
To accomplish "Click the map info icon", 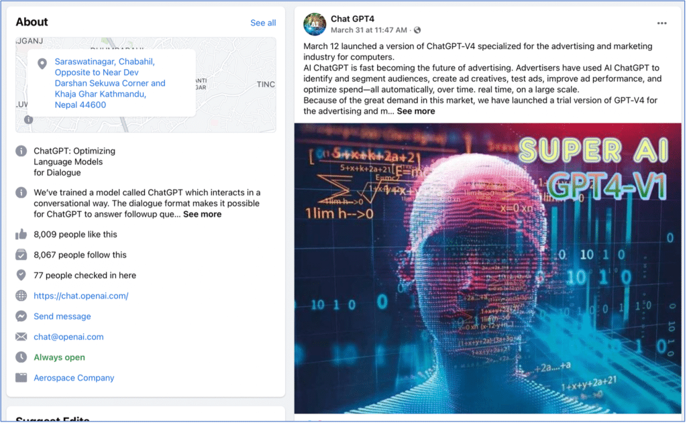I will 28,119.
